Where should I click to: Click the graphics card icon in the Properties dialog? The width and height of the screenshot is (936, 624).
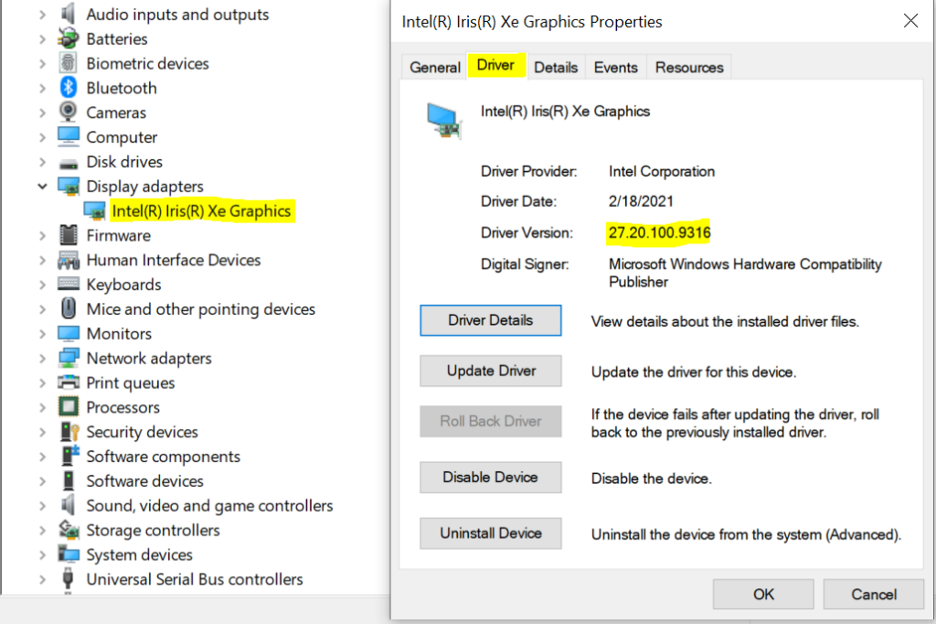(445, 120)
